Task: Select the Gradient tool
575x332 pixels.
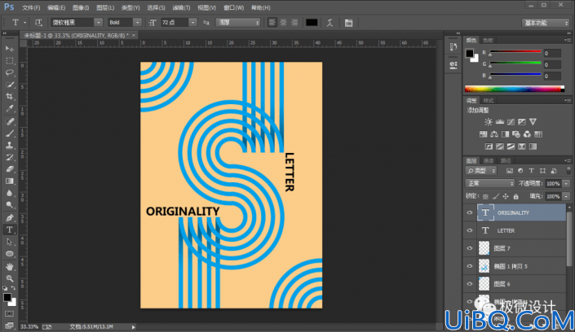Action: (x=10, y=181)
